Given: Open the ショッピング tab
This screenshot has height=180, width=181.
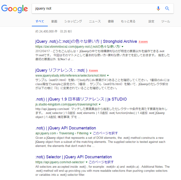Looking at the screenshot, I should click(73, 21).
